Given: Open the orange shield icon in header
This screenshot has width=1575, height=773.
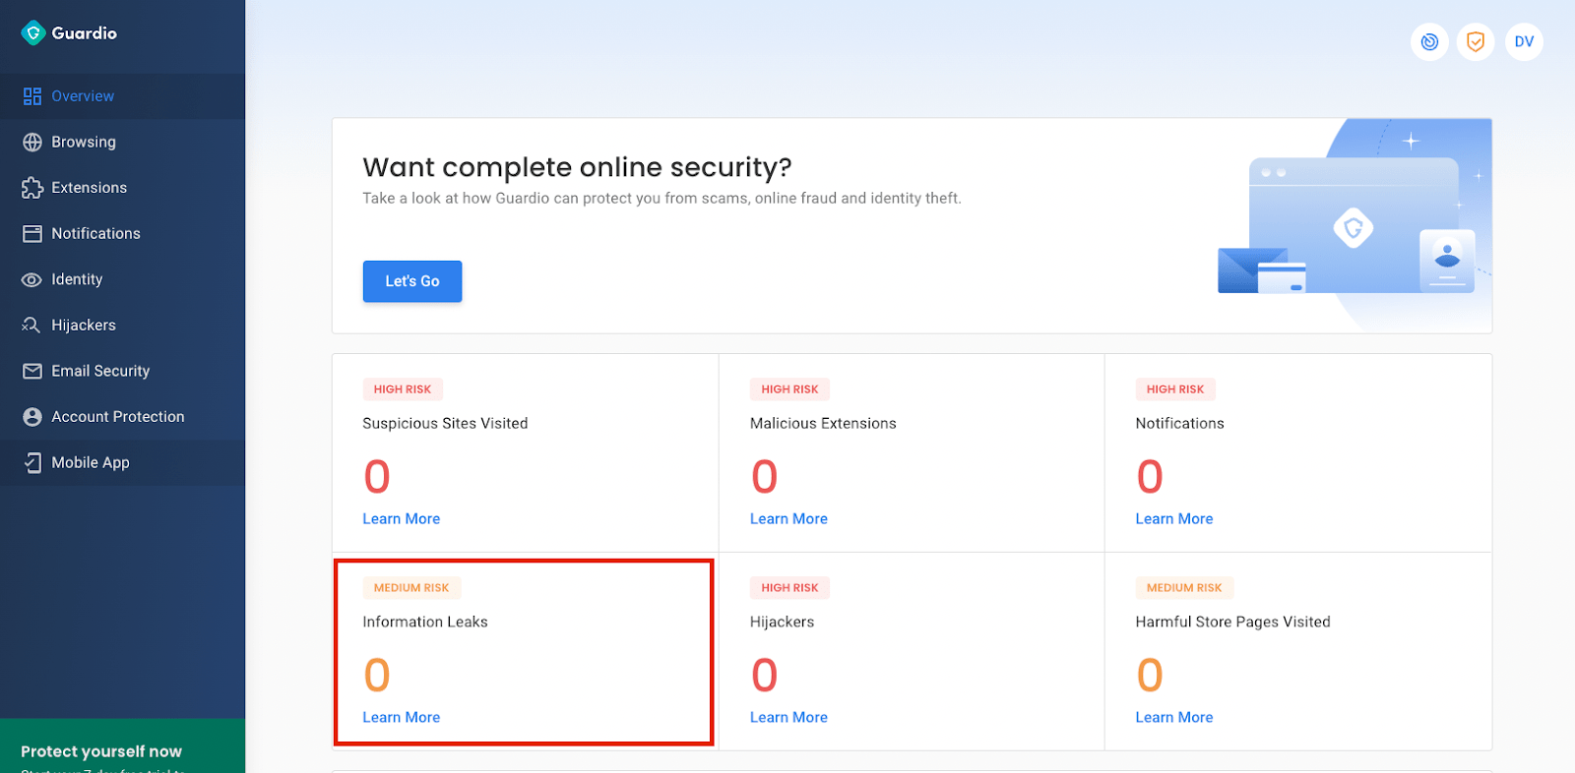Looking at the screenshot, I should [x=1476, y=41].
